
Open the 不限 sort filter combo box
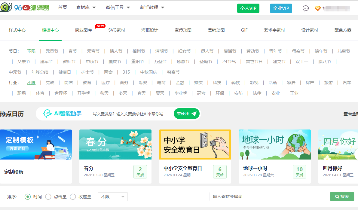pos(113,197)
